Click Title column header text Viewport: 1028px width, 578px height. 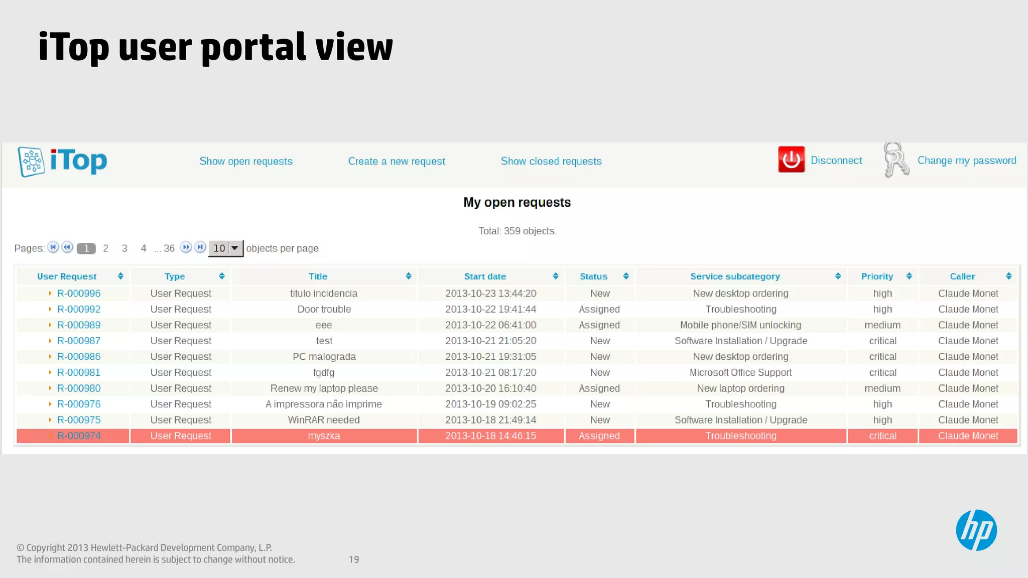[318, 276]
